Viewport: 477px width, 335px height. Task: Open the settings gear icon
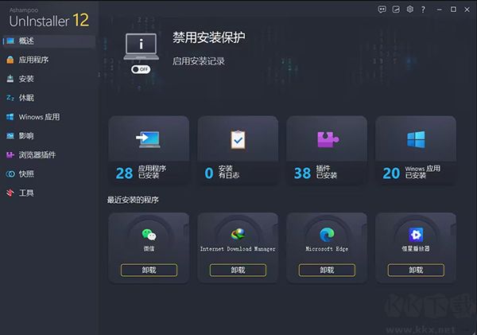(409, 10)
